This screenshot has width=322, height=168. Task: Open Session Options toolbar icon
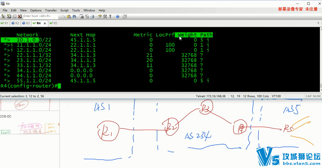pos(100,16)
